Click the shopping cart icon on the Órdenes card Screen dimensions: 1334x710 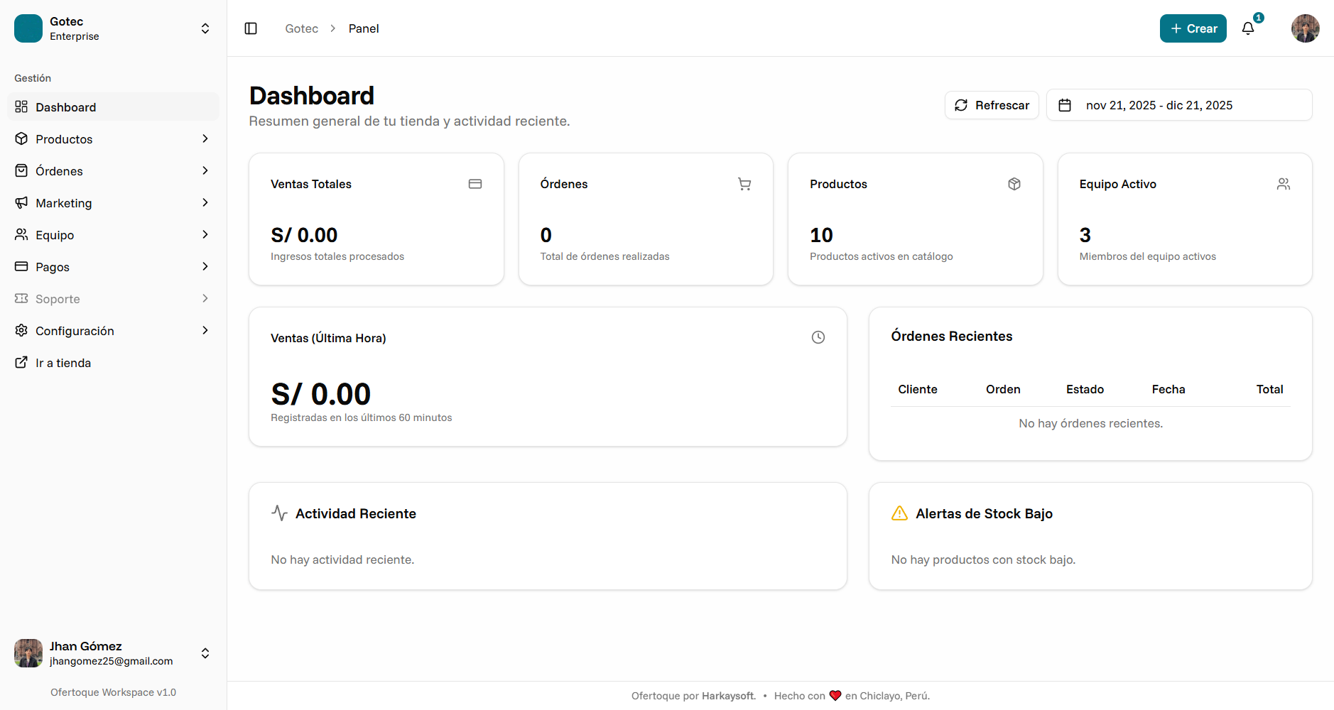744,184
